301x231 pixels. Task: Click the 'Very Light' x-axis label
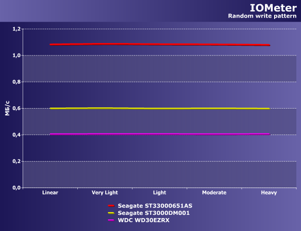[x=105, y=193]
